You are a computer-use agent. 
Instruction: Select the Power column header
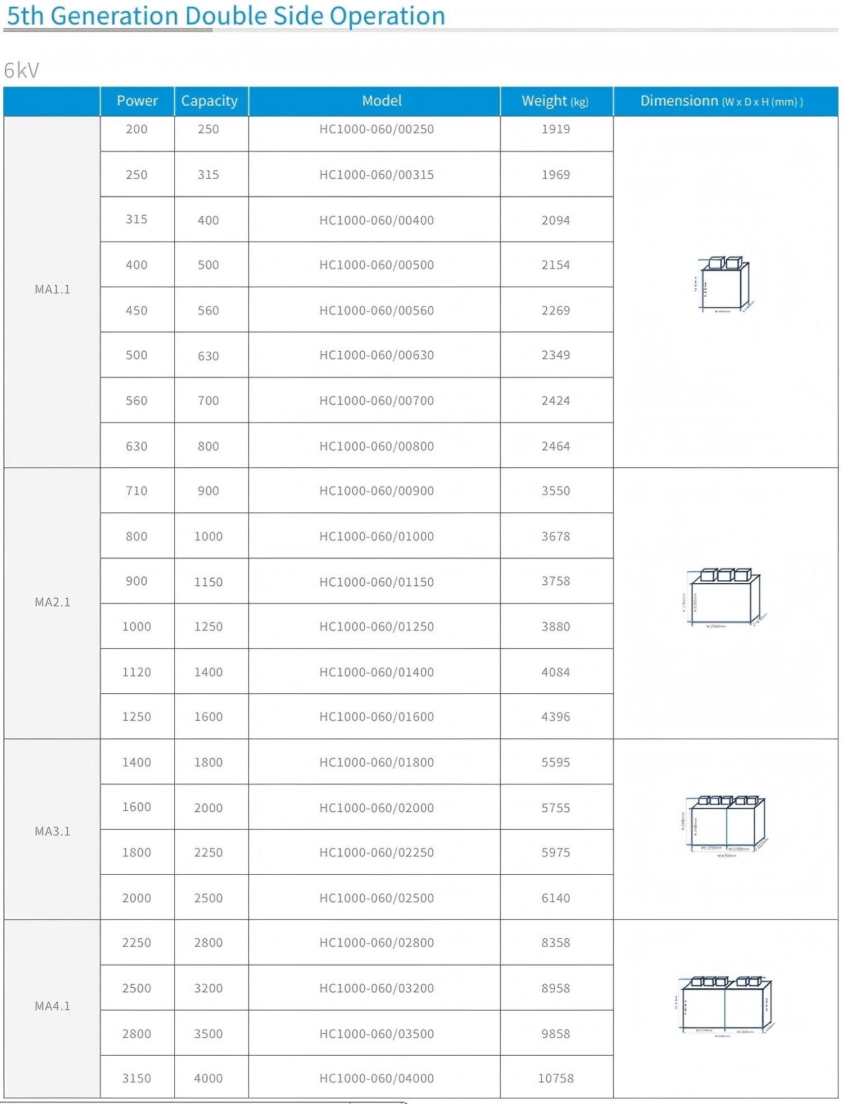[137, 101]
